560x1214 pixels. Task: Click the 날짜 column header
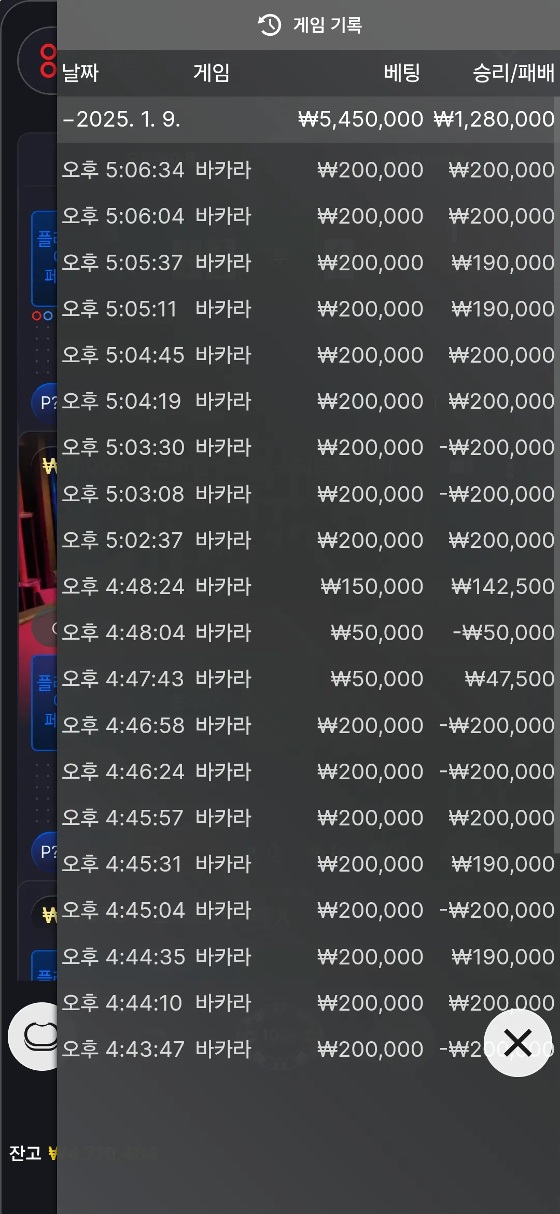tap(80, 73)
